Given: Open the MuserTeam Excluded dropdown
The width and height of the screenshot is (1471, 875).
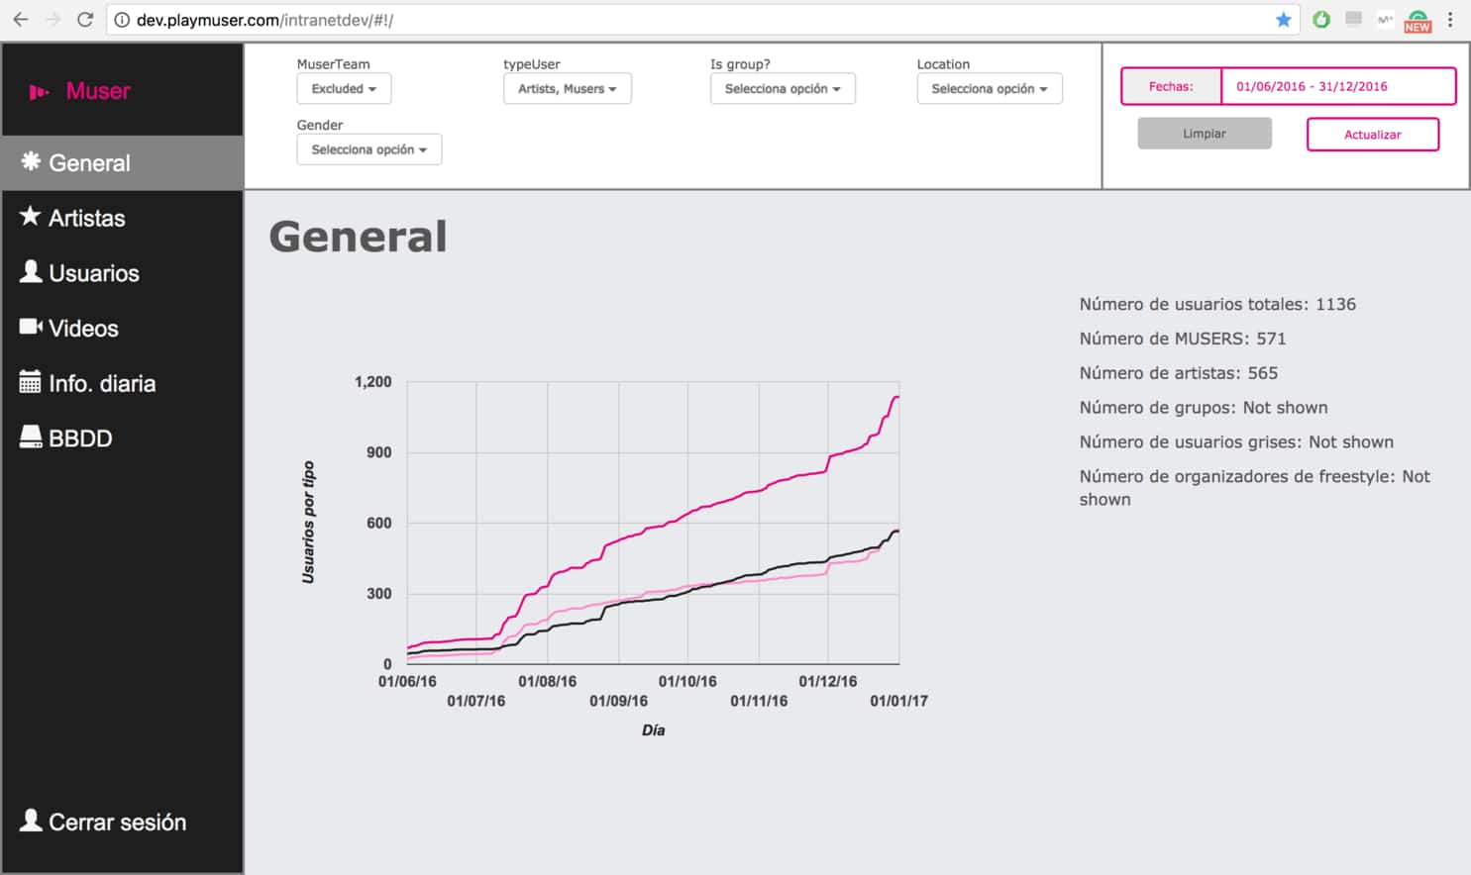Looking at the screenshot, I should pyautogui.click(x=344, y=89).
